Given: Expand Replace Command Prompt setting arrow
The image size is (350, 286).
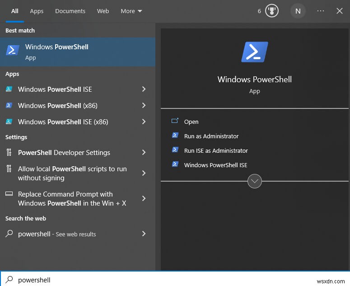Looking at the screenshot, I should click(x=144, y=198).
